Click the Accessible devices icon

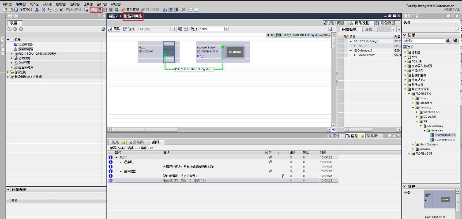165,10
